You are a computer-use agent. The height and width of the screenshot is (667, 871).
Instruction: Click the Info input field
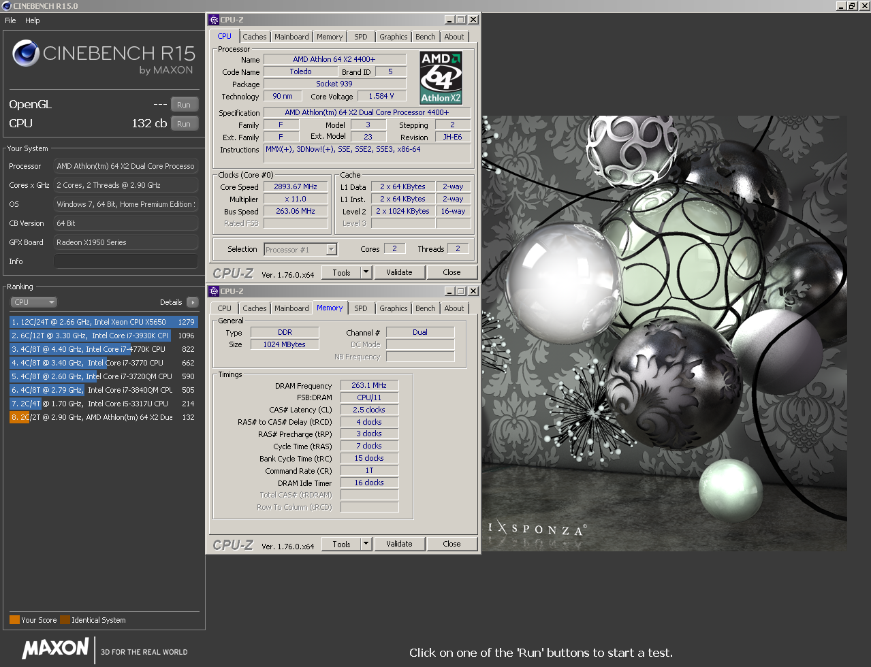pos(126,261)
